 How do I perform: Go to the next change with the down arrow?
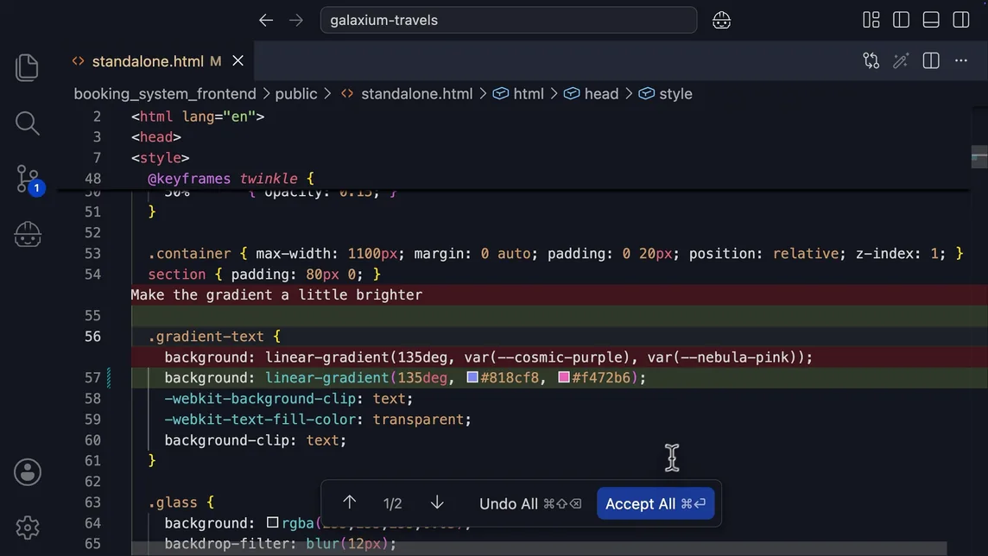point(437,502)
